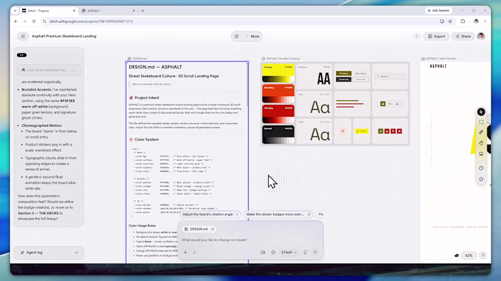501x281 pixels.
Task: Click the copy icon next to More
Action: coord(237,36)
